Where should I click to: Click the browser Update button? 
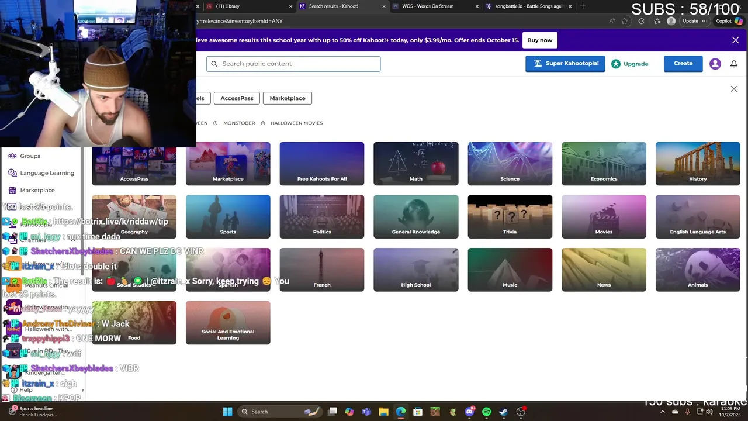tap(695, 21)
